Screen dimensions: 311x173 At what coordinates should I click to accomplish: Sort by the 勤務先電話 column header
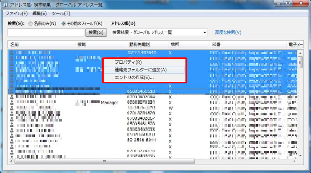[139, 44]
